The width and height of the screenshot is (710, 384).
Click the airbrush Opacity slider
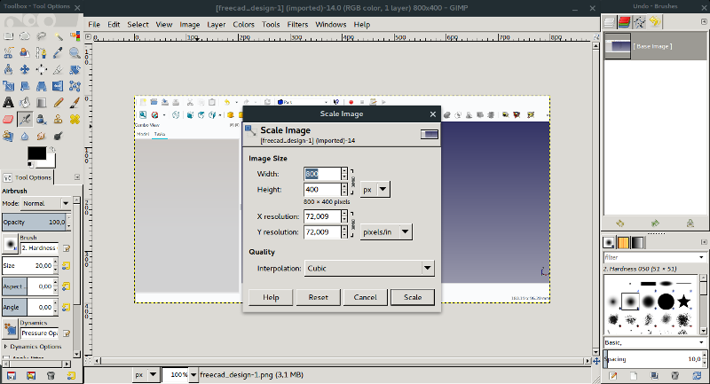(35, 222)
